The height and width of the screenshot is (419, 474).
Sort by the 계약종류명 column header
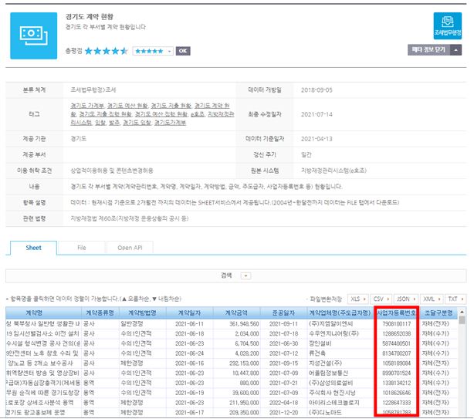100,313
